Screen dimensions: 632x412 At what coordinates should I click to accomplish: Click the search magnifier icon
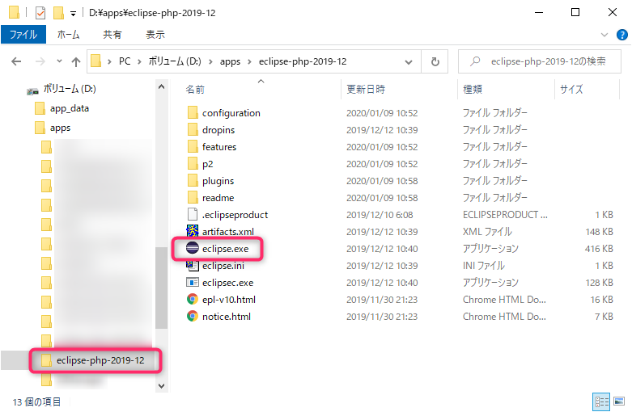click(x=475, y=61)
